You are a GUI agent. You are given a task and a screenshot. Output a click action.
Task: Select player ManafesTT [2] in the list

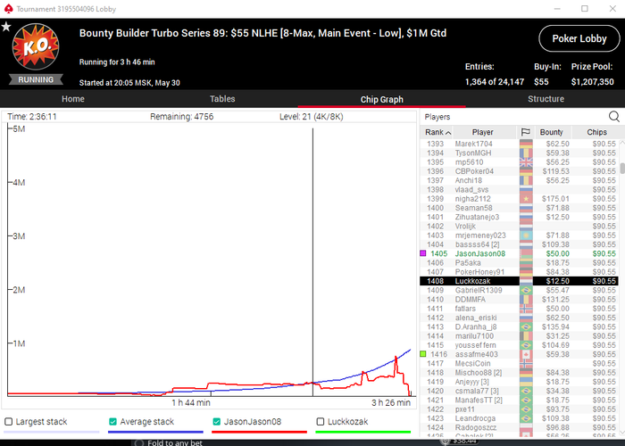(x=519, y=401)
